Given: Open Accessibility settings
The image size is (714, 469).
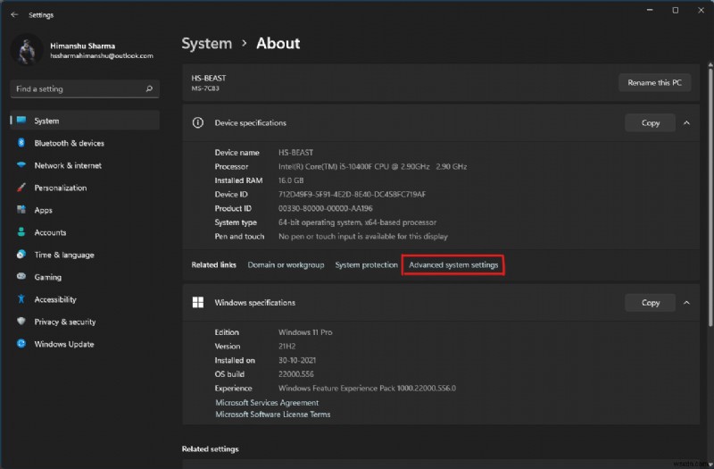Looking at the screenshot, I should (x=85, y=299).
